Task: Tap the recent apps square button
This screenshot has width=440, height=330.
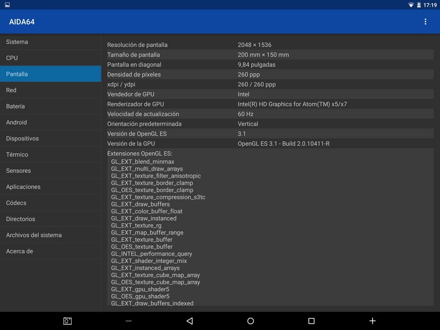Action: [x=312, y=321]
